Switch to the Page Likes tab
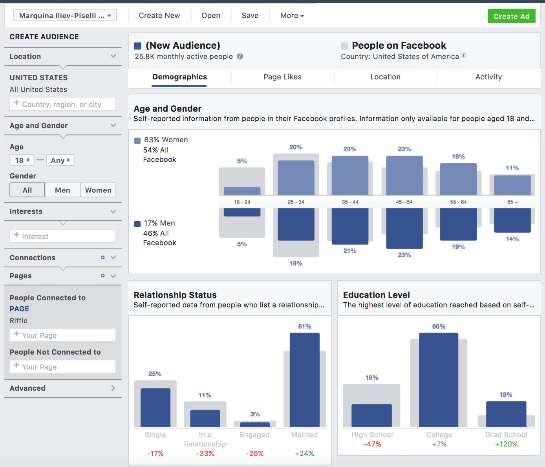 click(282, 77)
